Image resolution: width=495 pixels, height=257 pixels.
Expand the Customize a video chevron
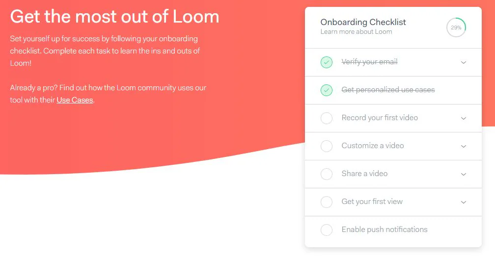(x=464, y=146)
